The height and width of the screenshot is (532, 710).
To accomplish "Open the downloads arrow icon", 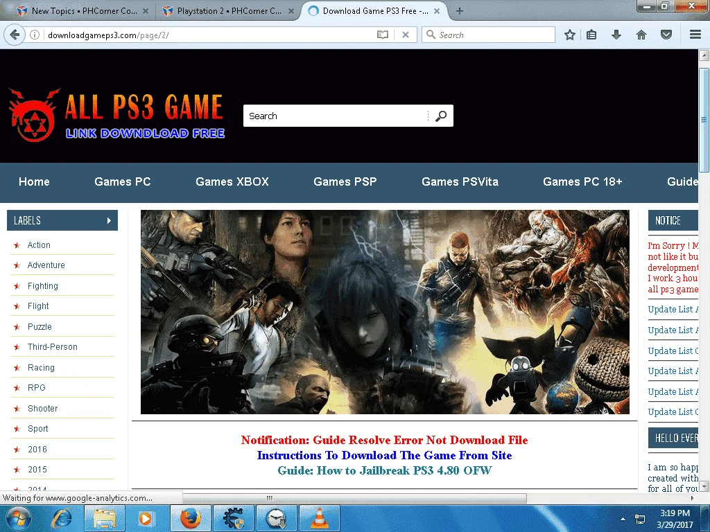I will pos(616,35).
